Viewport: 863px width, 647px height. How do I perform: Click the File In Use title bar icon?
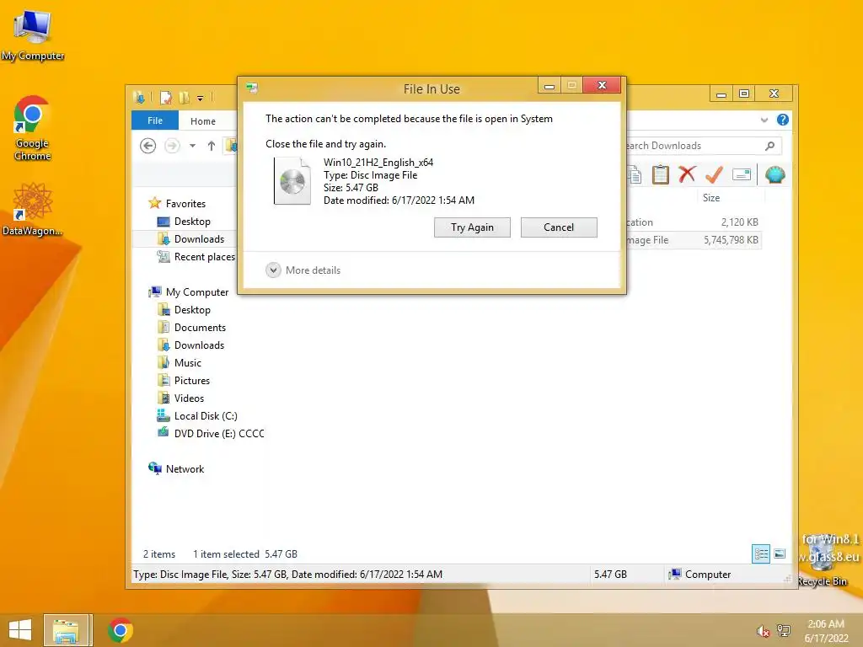[252, 88]
